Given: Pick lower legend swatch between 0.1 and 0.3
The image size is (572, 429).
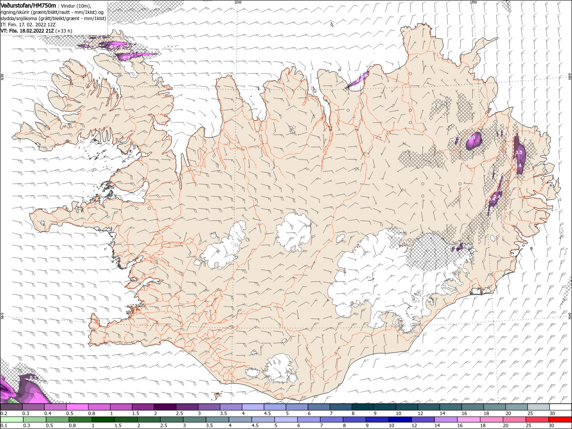Looking at the screenshot, I should coord(12,420).
